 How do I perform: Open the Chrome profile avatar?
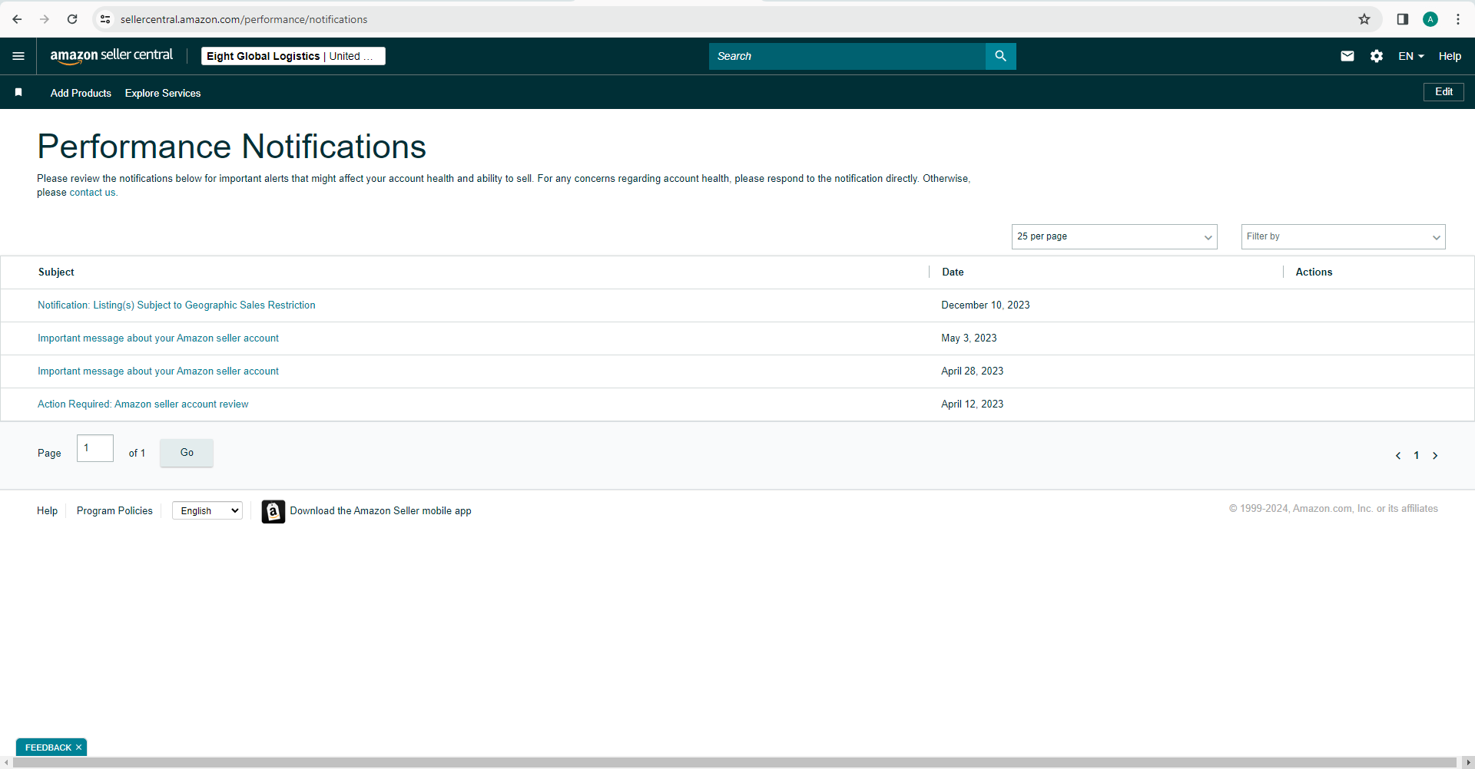(1430, 19)
